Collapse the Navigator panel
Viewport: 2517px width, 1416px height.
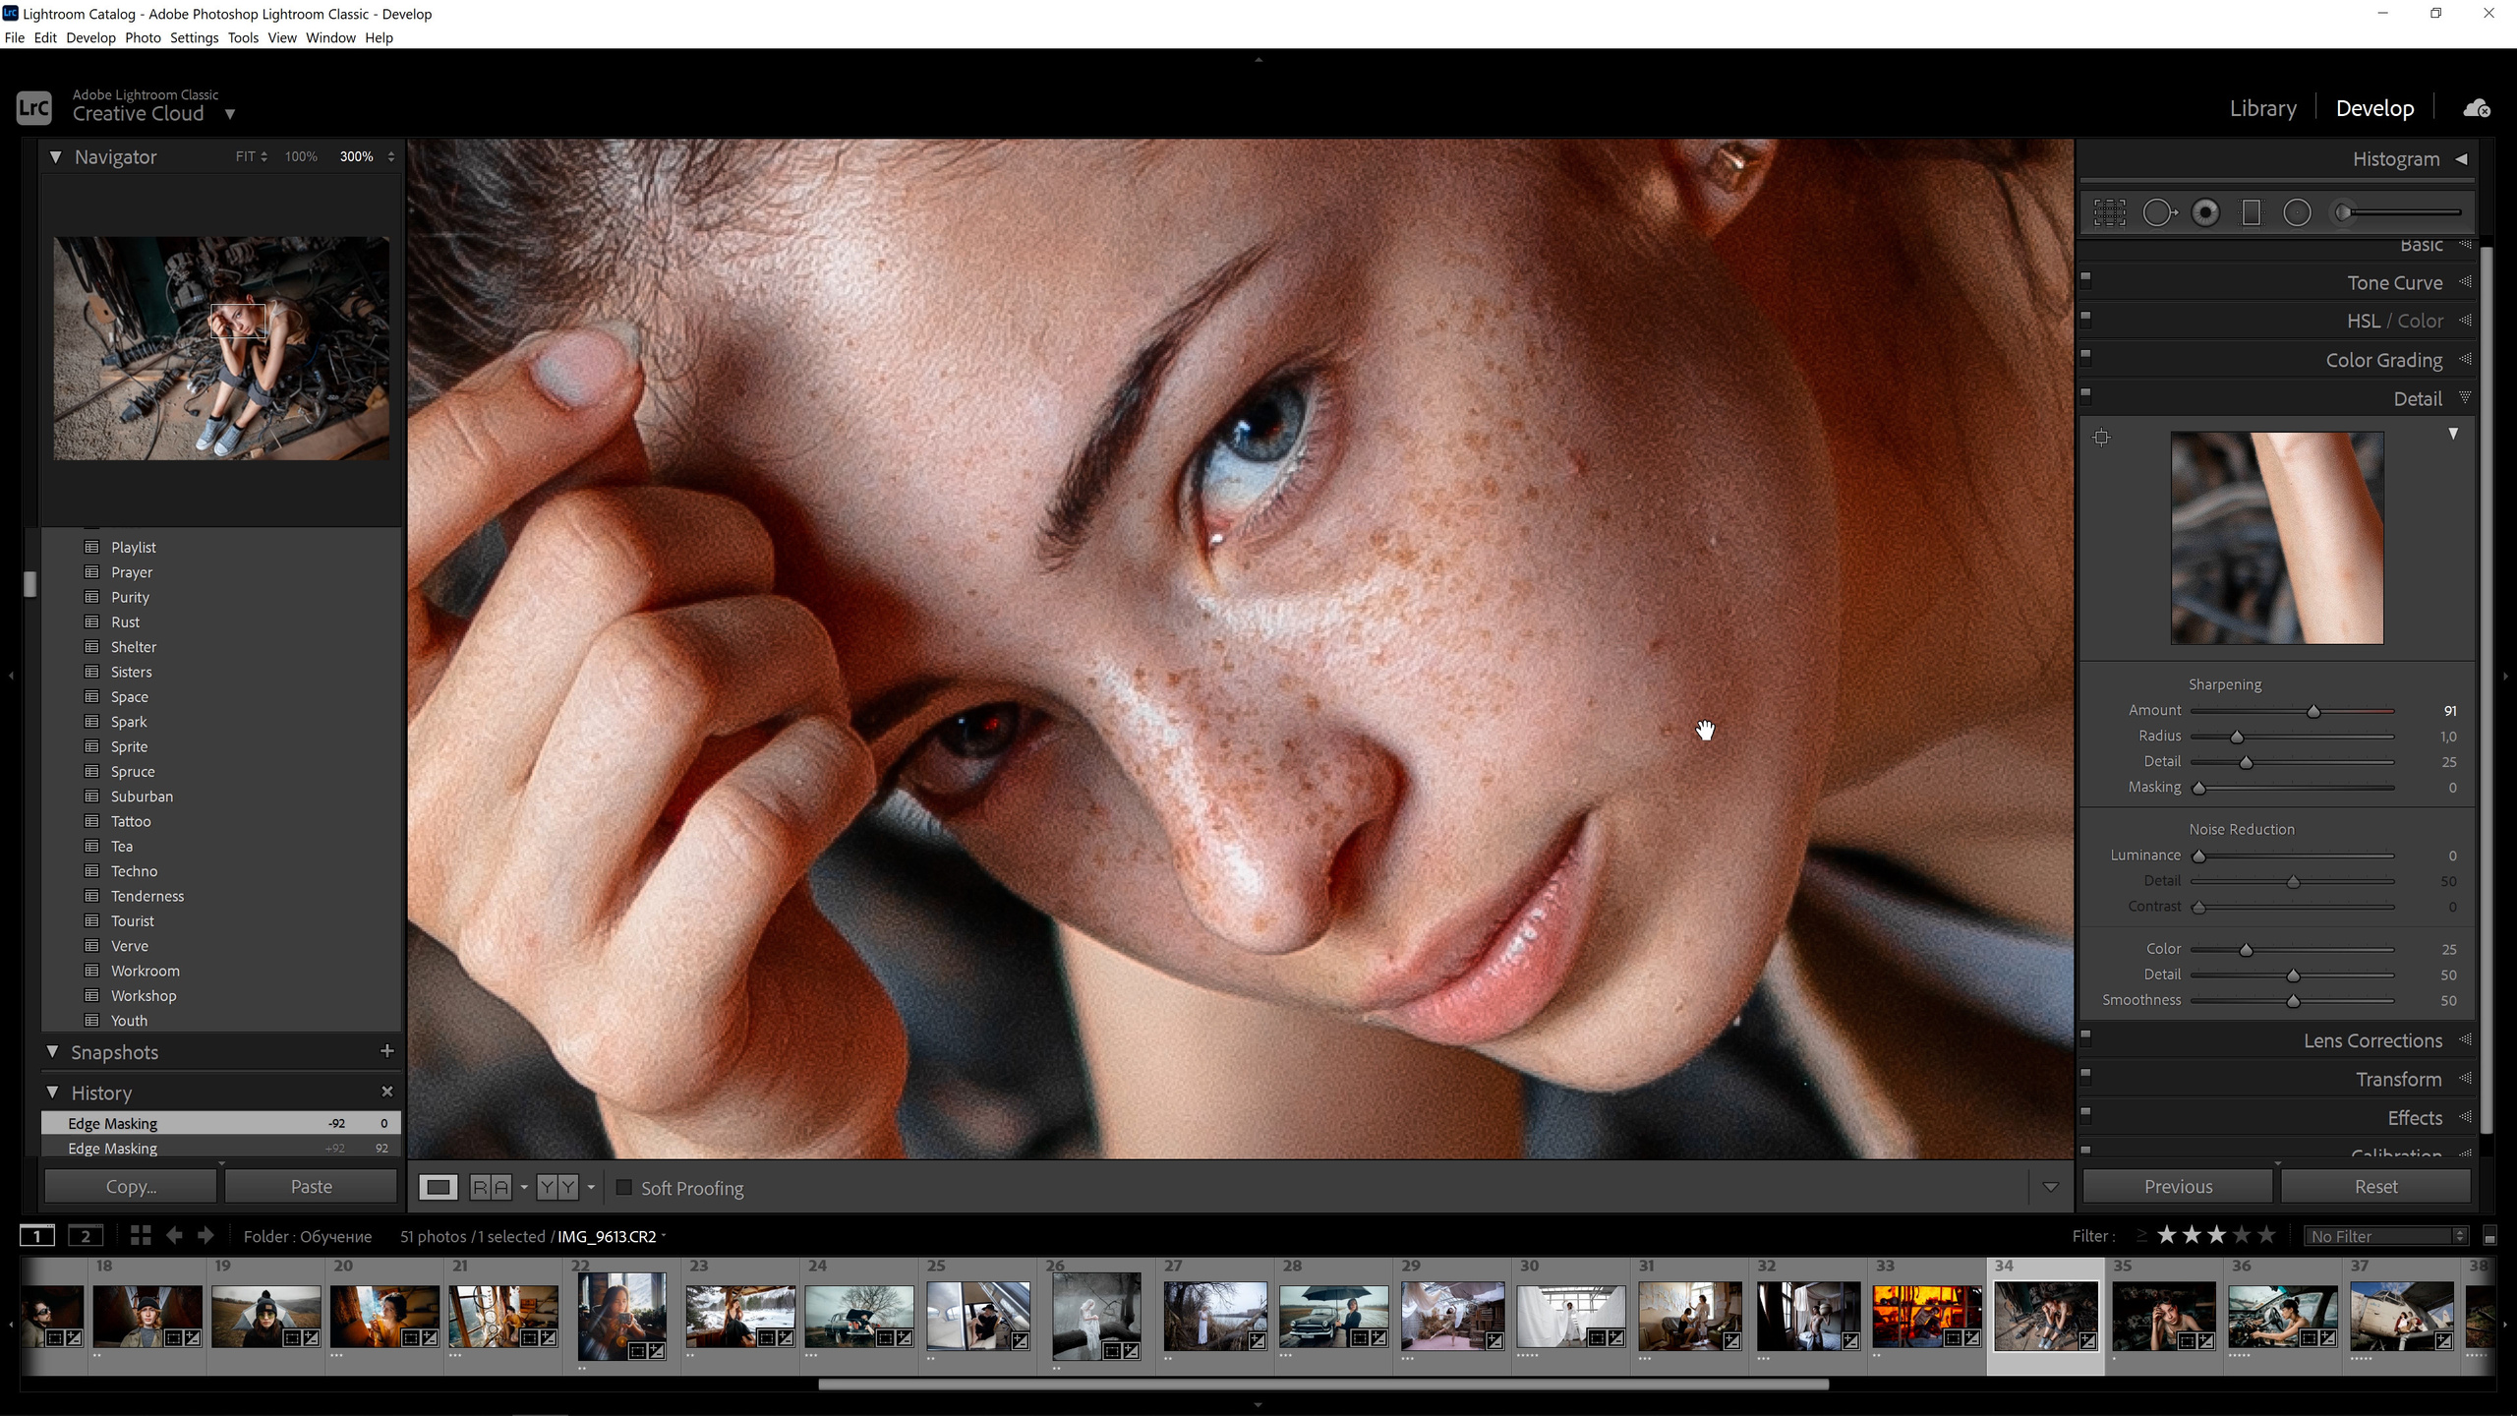[x=56, y=157]
